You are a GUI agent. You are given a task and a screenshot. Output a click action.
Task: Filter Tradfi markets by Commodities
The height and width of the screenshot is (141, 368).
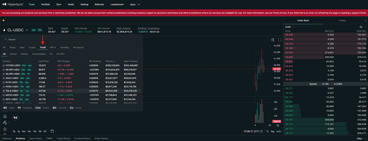click(x=39, y=54)
